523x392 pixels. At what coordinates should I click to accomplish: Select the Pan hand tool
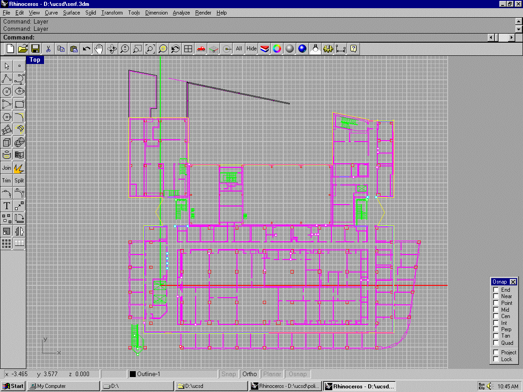[99, 49]
